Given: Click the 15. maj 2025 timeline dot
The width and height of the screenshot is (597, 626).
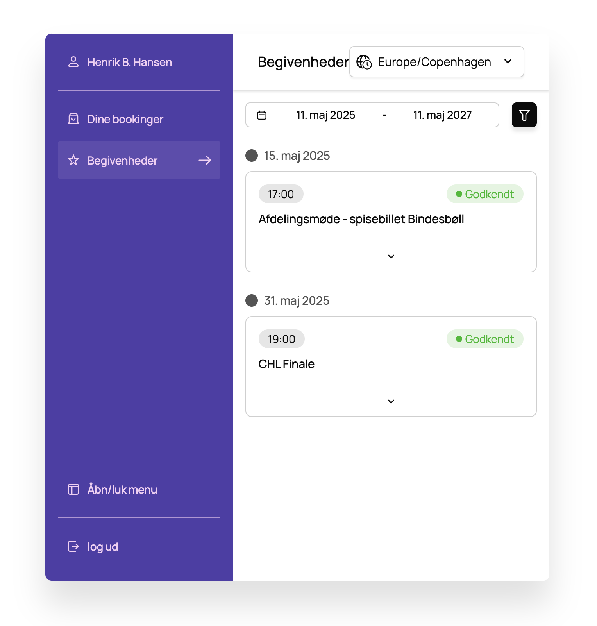Looking at the screenshot, I should tap(252, 156).
